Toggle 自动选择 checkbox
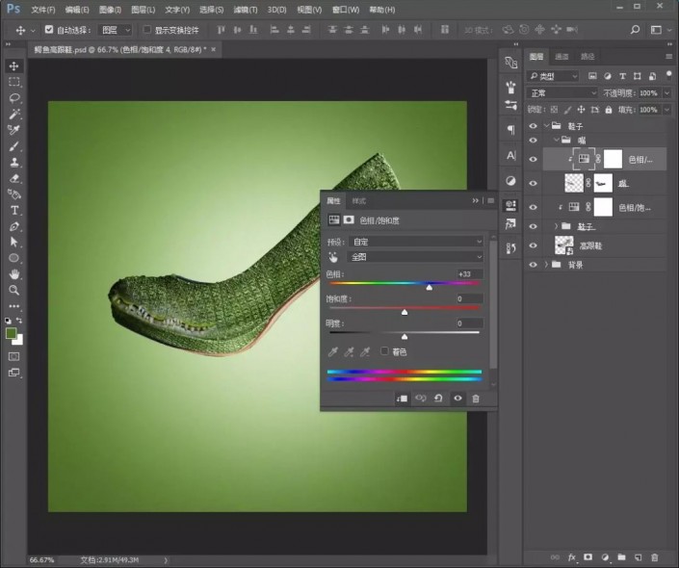 point(49,30)
